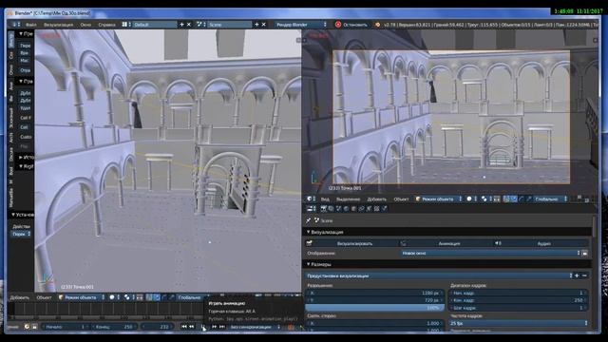Open the Перек action dropdown in operator panel

coord(21,234)
